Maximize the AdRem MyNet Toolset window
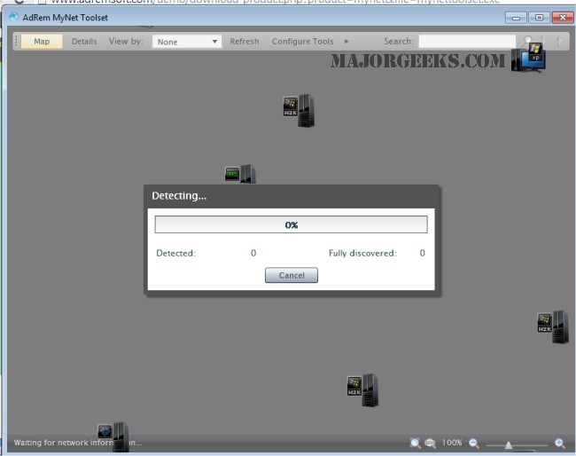576x456 pixels. coord(539,17)
